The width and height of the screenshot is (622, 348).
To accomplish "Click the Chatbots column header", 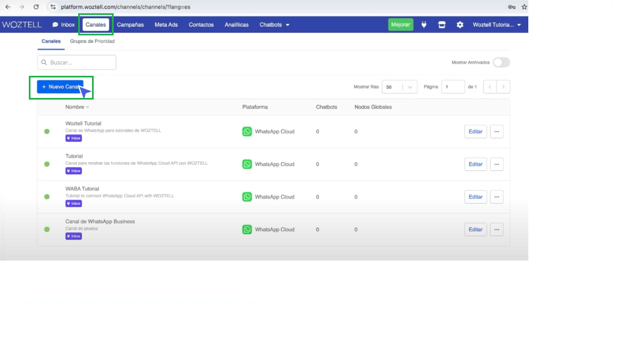I will (327, 107).
